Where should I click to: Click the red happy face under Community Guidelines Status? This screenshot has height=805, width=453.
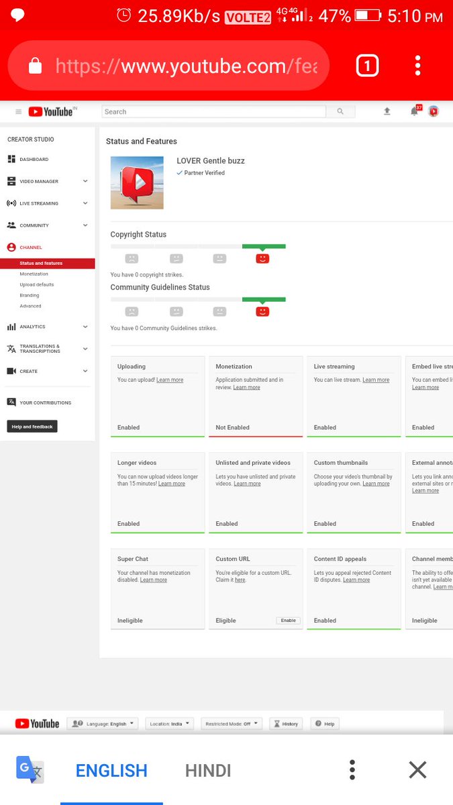coord(262,311)
